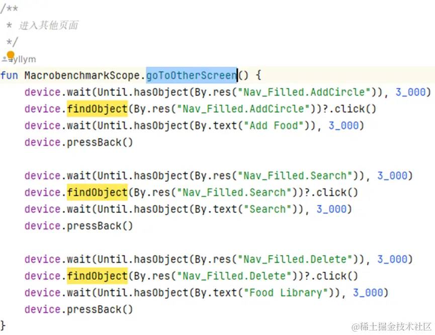
Task: Click the string "Nav_Filled.Search" in the findObject call
Action: tap(234, 192)
